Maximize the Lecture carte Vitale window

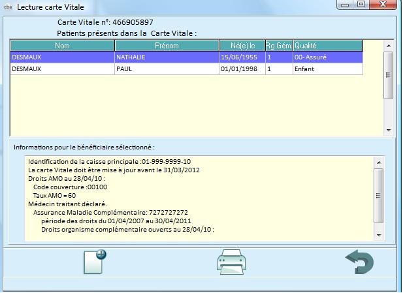tap(361, 5)
